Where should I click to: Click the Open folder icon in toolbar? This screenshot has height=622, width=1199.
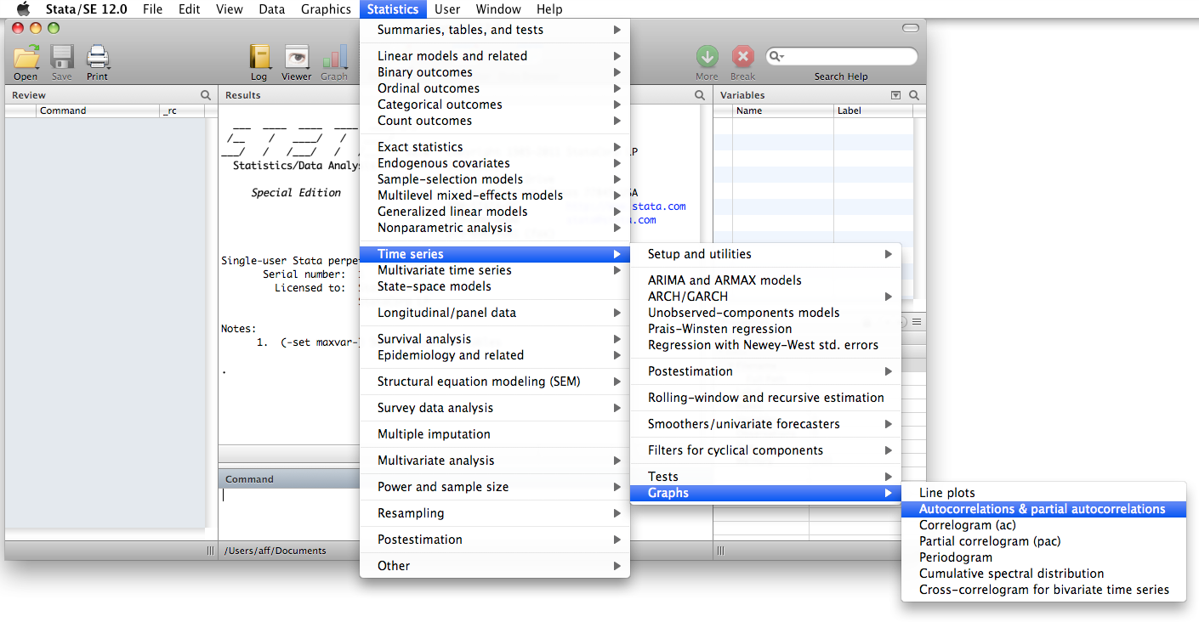[26, 58]
